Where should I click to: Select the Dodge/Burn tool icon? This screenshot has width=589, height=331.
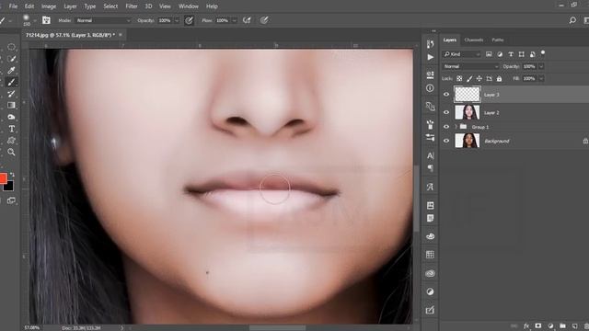[x=11, y=117]
